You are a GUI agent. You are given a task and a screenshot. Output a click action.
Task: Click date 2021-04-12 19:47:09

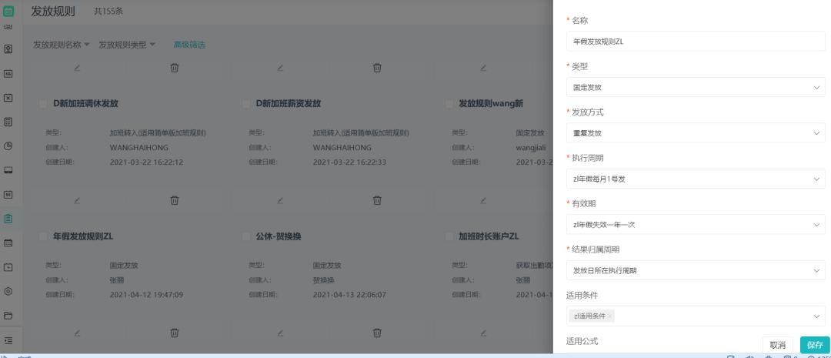pos(146,295)
